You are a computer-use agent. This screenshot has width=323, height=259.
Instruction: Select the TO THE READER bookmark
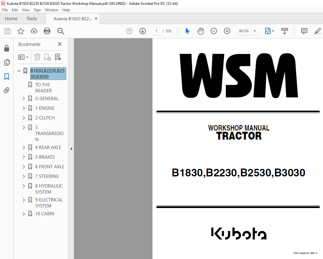tap(43, 88)
